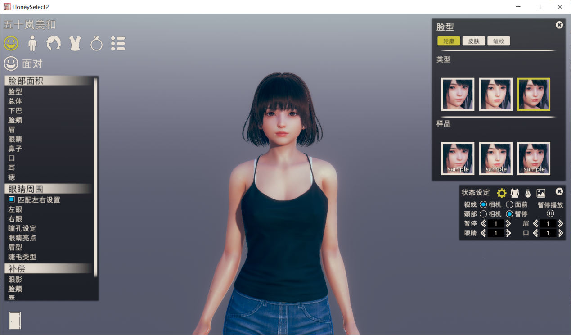The width and height of the screenshot is (571, 335).
Task: Select the first sample face thumbnail
Action: pos(457,158)
